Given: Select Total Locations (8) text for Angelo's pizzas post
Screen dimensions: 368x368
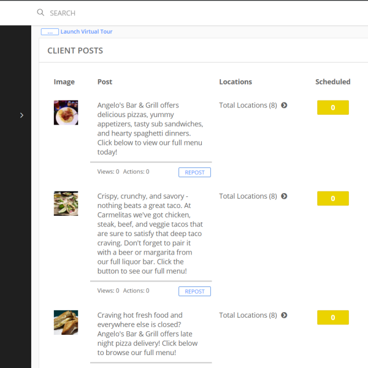Looking at the screenshot, I should pyautogui.click(x=248, y=105).
